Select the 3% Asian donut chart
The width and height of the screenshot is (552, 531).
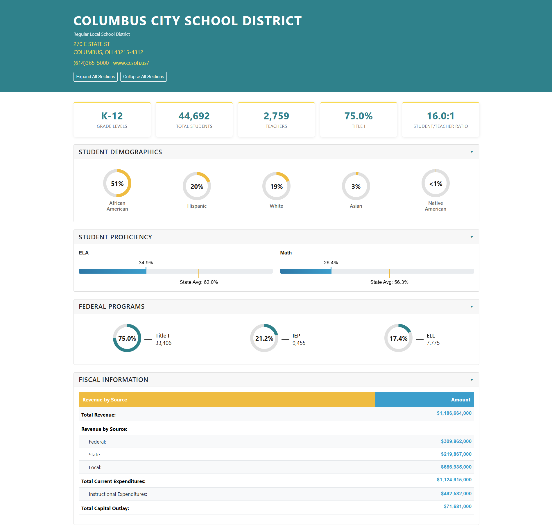(356, 186)
